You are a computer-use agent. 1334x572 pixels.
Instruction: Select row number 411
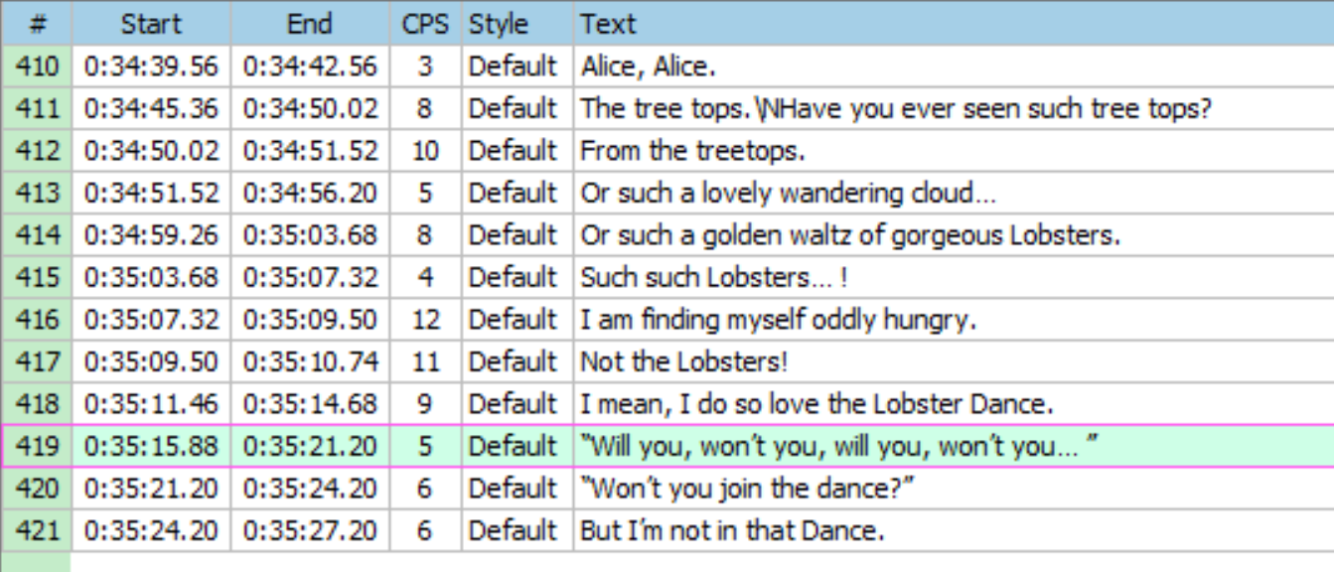(38, 108)
